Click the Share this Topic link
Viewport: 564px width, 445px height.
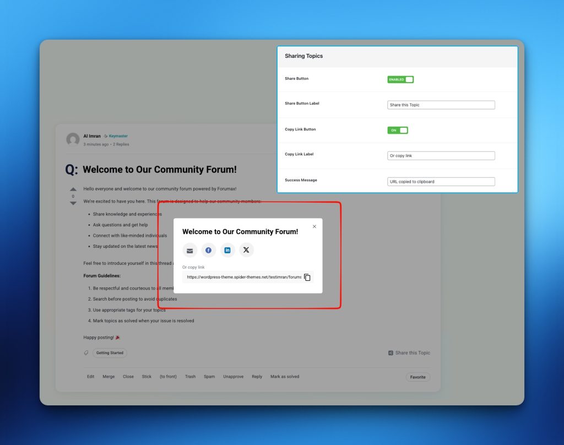coord(409,353)
